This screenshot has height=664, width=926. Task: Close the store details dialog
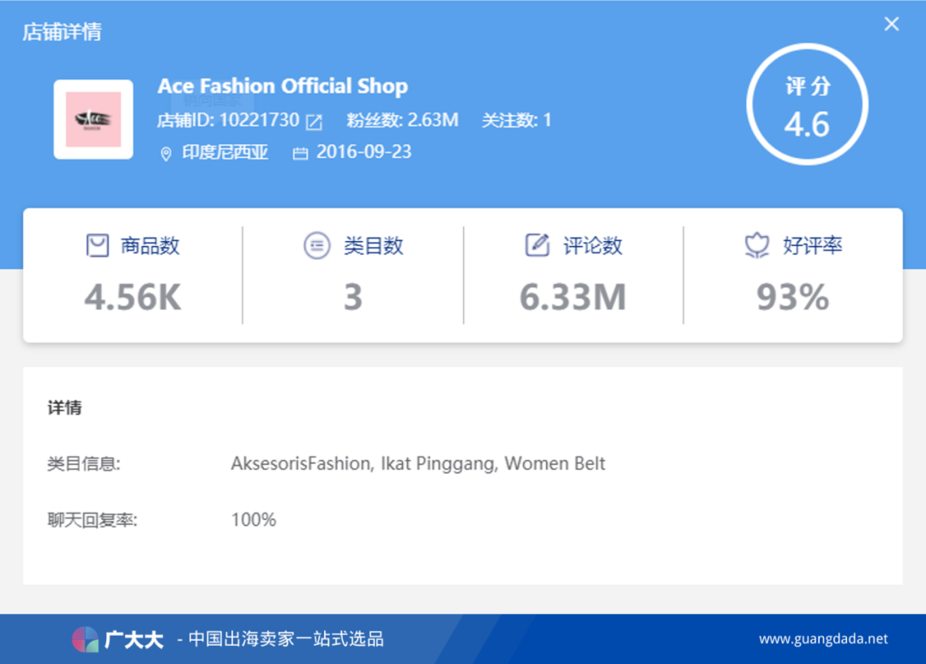point(891,24)
